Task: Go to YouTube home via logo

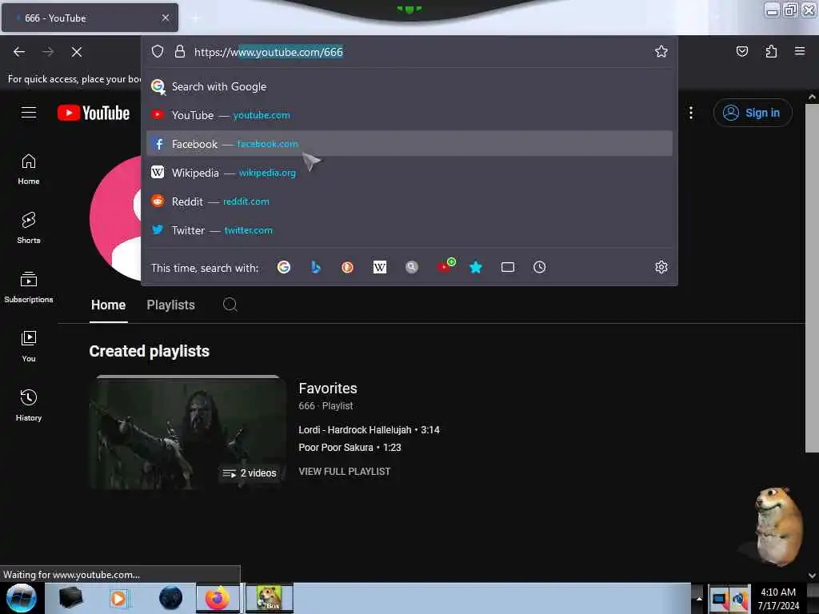Action: pos(94,113)
